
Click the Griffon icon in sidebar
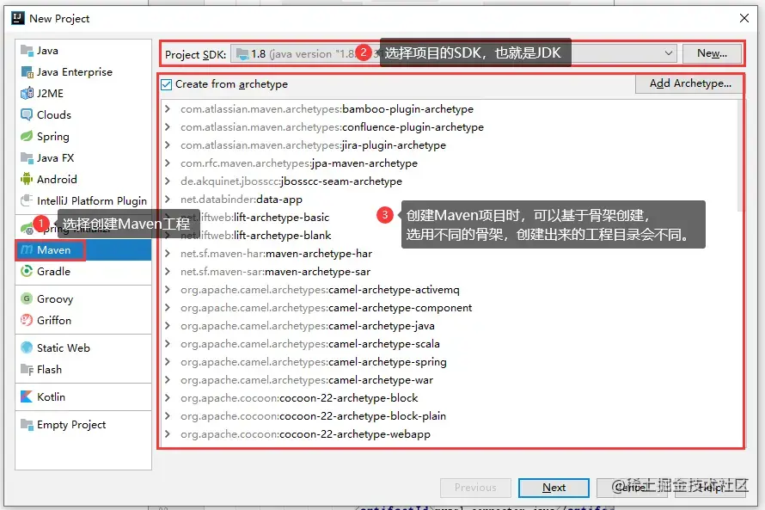(27, 320)
